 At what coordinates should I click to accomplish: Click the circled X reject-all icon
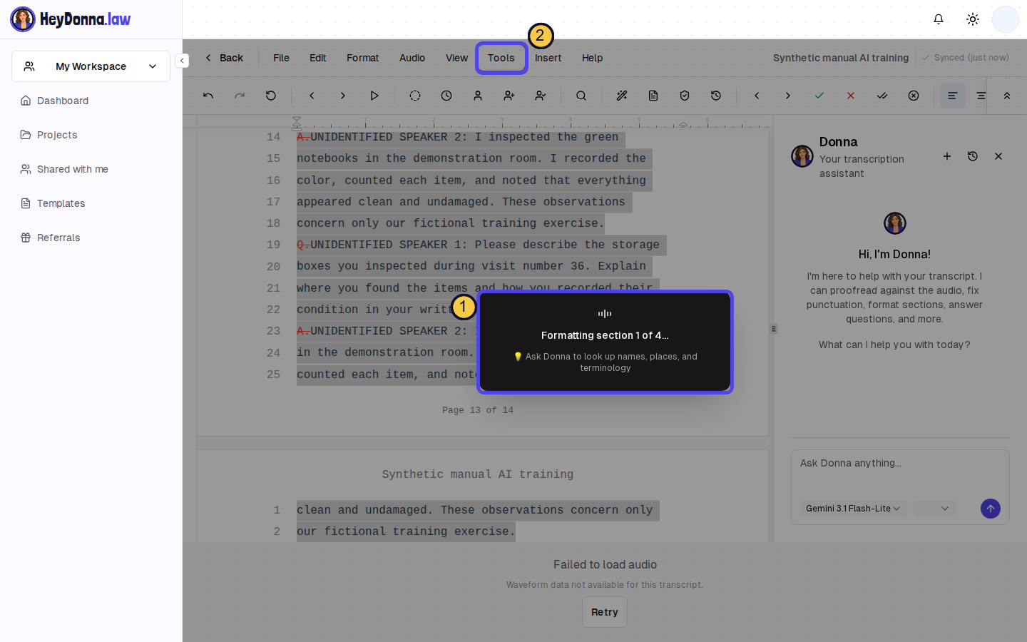click(x=914, y=96)
